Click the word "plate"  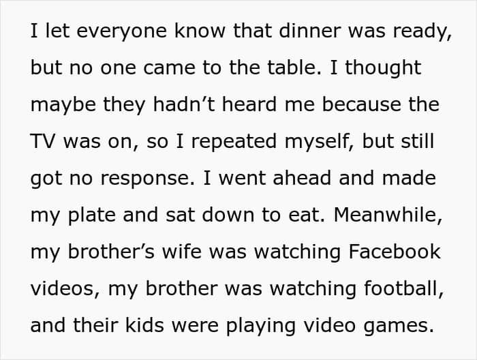point(91,215)
